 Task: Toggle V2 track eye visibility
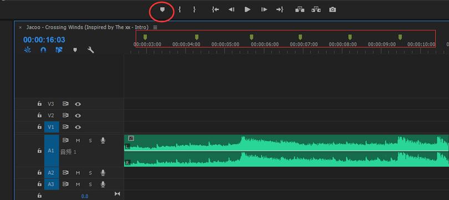(x=78, y=115)
